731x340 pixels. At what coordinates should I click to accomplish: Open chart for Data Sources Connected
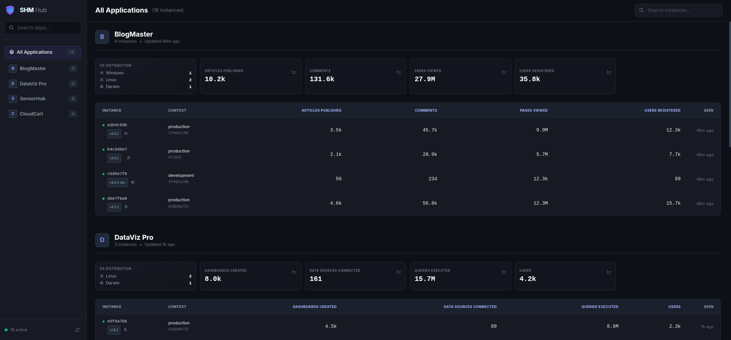(399, 272)
